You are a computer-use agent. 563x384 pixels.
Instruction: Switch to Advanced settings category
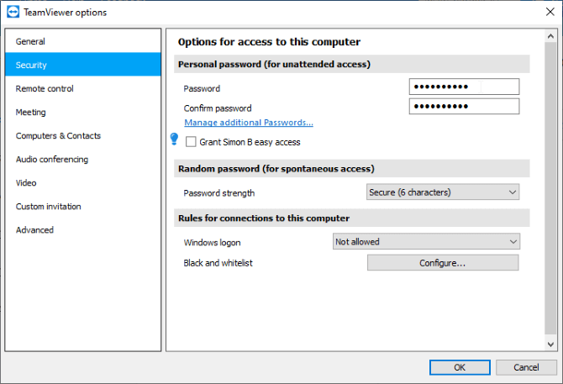tap(83, 229)
